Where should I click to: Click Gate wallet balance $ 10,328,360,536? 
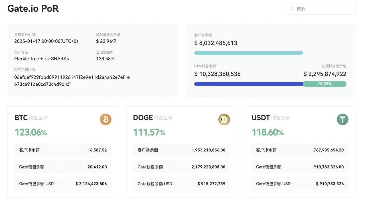(218, 74)
